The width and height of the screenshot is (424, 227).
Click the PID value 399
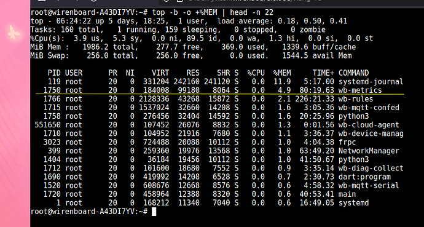(55, 151)
